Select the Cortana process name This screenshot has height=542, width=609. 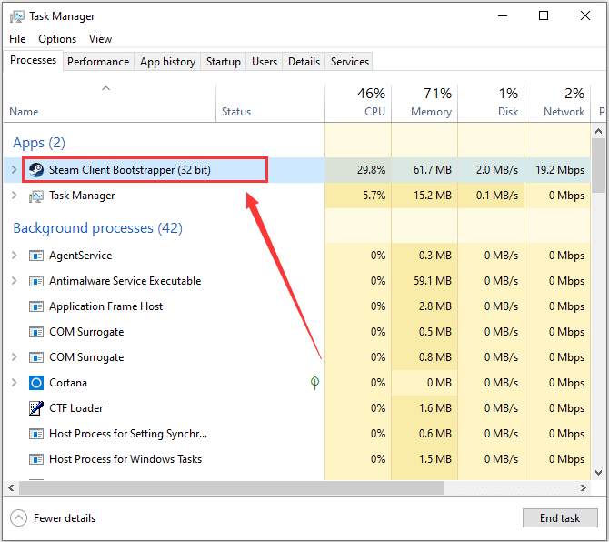(x=68, y=383)
